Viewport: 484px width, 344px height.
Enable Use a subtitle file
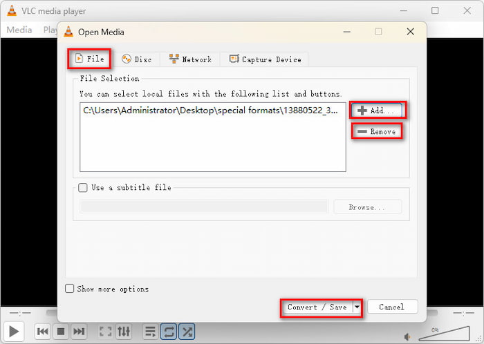point(83,187)
